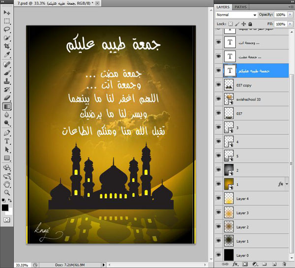Pick the Horizontal Type tool
Viewport: 295px width, 268px height.
(x=7, y=141)
